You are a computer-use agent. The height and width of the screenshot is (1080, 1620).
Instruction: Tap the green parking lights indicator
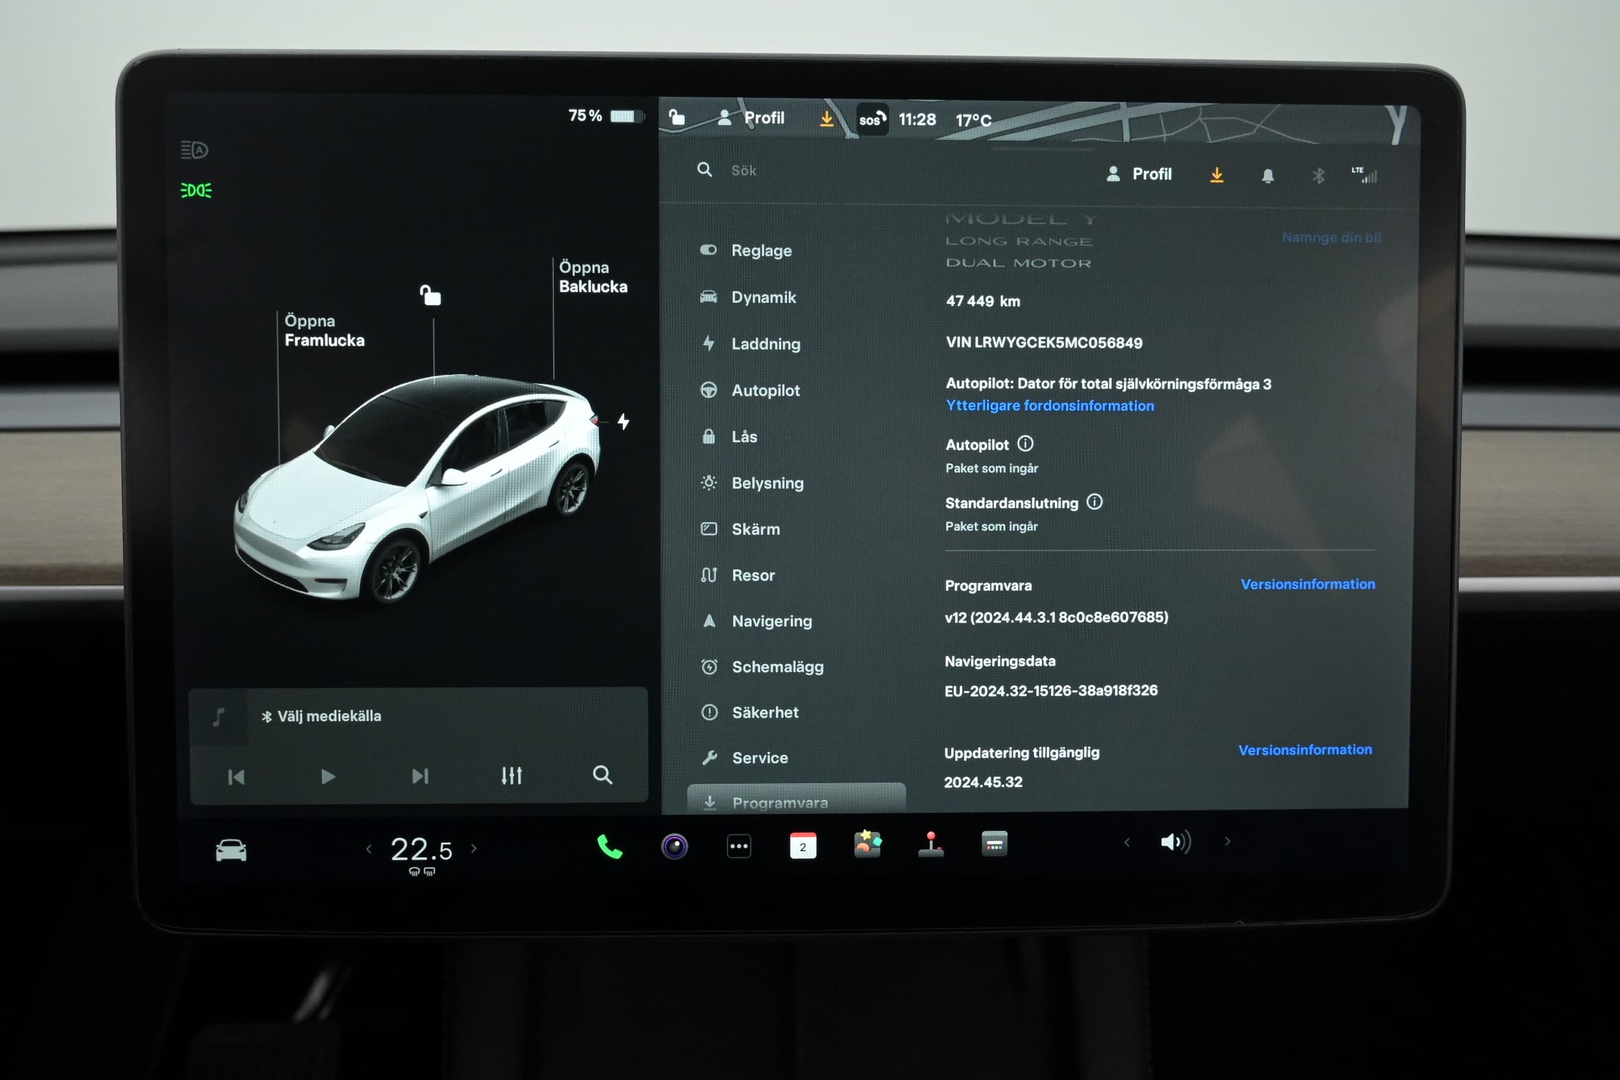tap(196, 190)
